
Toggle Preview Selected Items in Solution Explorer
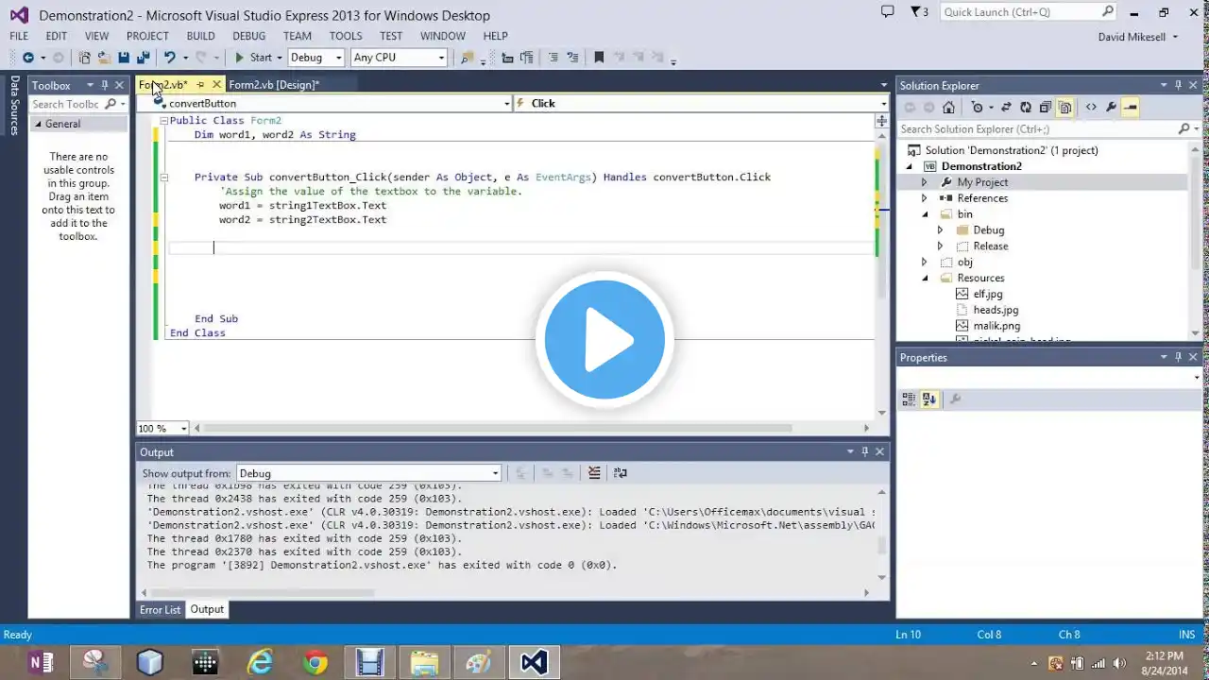1131,108
